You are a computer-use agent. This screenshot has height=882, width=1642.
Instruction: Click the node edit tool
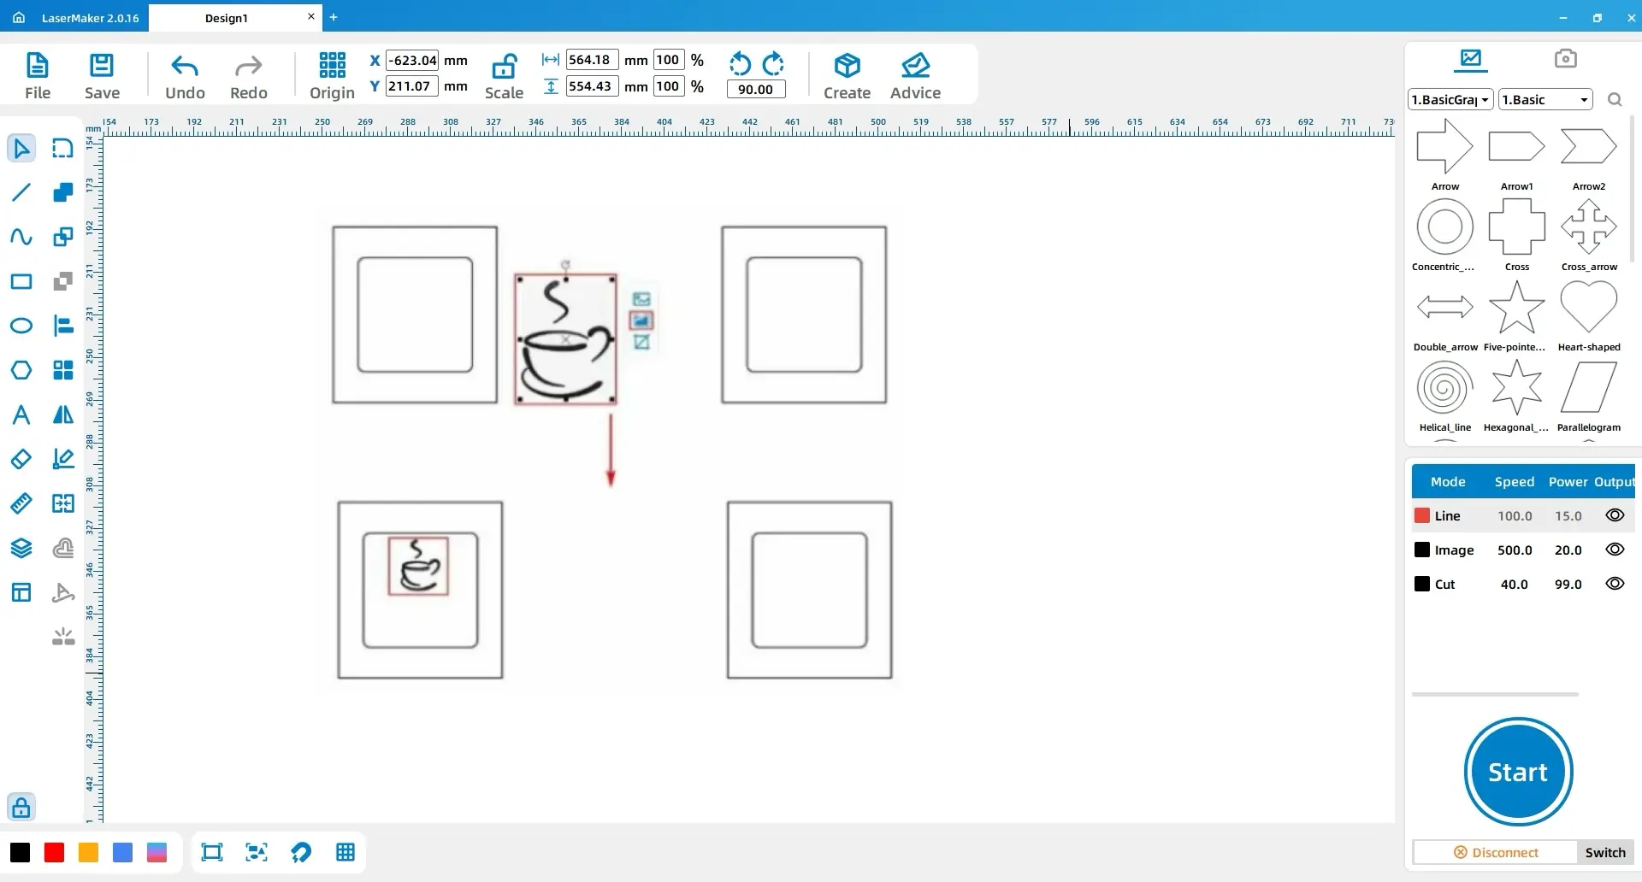pyautogui.click(x=62, y=148)
